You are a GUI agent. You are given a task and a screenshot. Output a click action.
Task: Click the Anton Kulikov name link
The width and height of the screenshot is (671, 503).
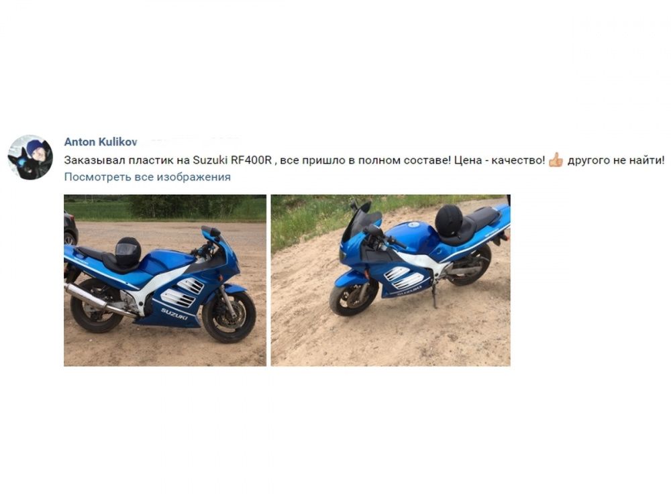(x=101, y=142)
